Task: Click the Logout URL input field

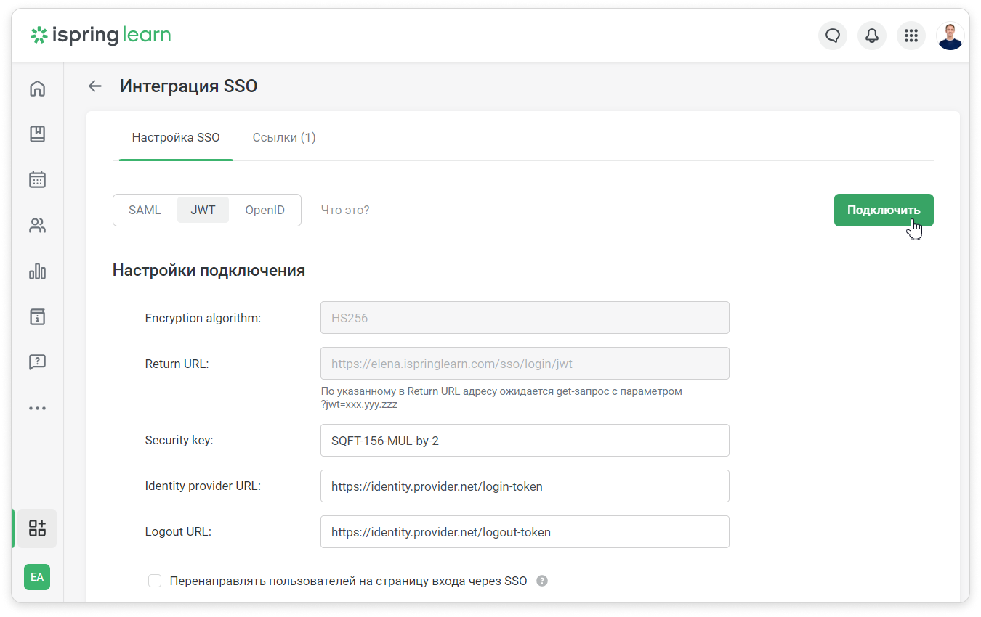Action: pyautogui.click(x=525, y=532)
